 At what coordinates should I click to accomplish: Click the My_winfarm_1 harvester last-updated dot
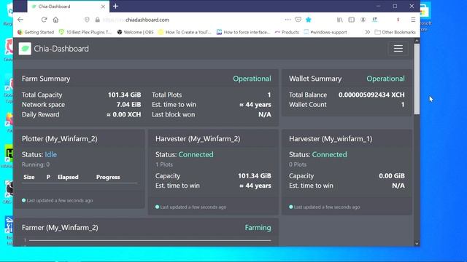291,207
